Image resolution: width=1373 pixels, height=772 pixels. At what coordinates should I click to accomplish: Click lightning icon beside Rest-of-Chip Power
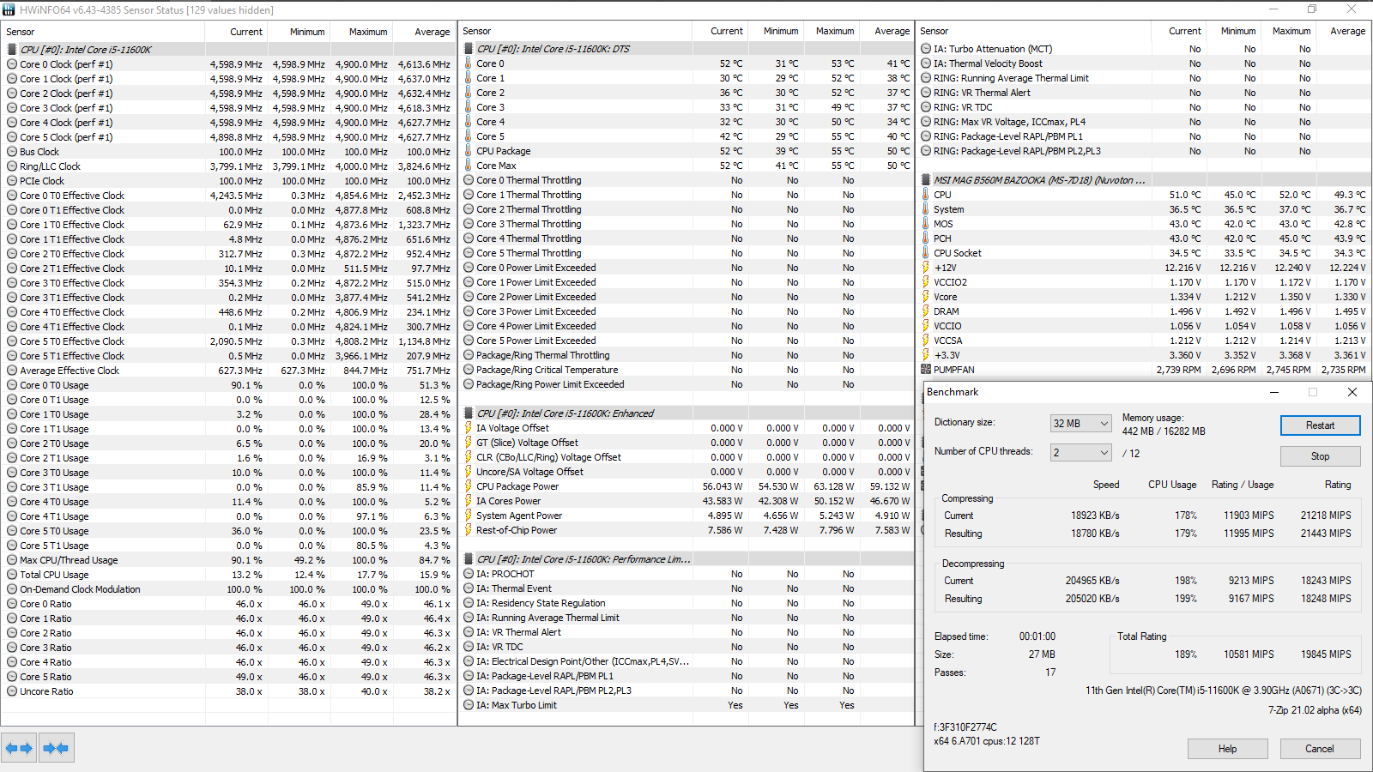click(469, 530)
